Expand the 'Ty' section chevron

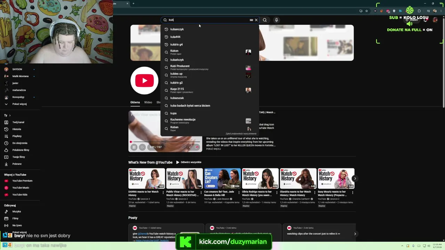tap(10, 115)
